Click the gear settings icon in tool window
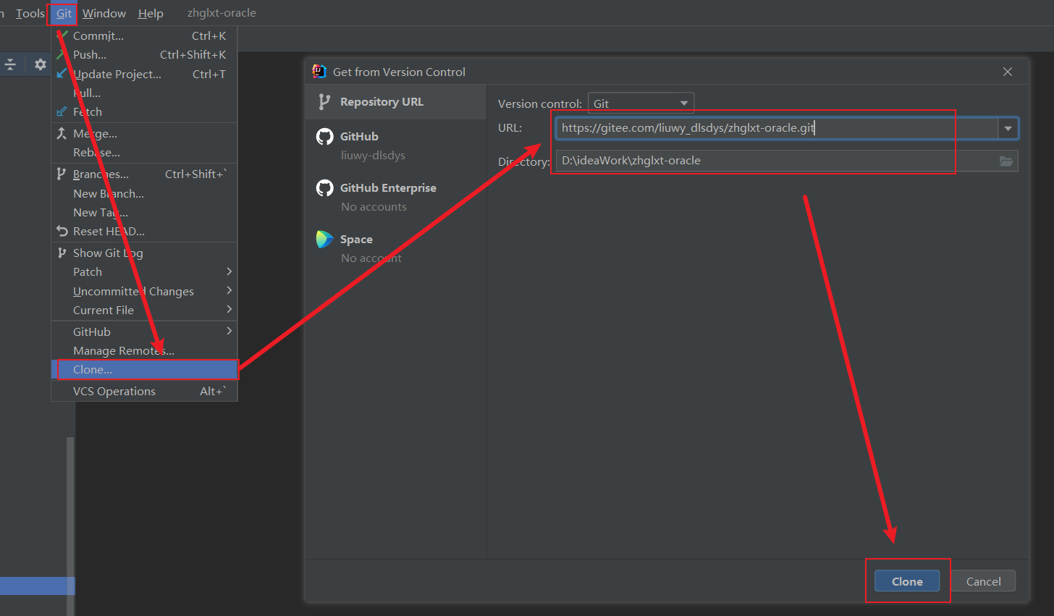 click(x=41, y=64)
